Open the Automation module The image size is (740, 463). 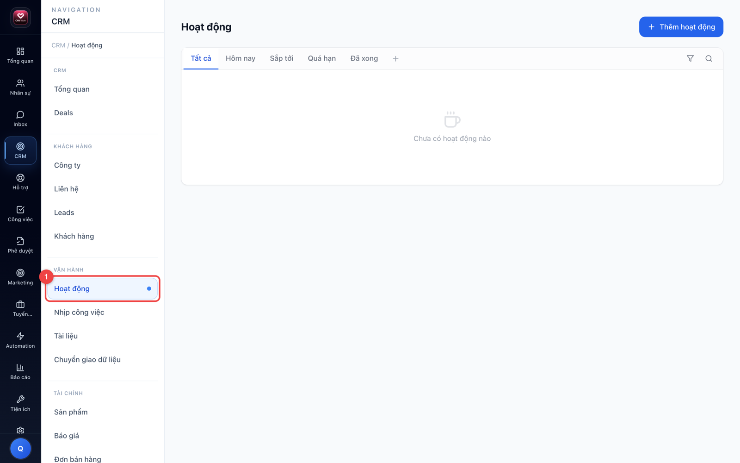(x=20, y=340)
